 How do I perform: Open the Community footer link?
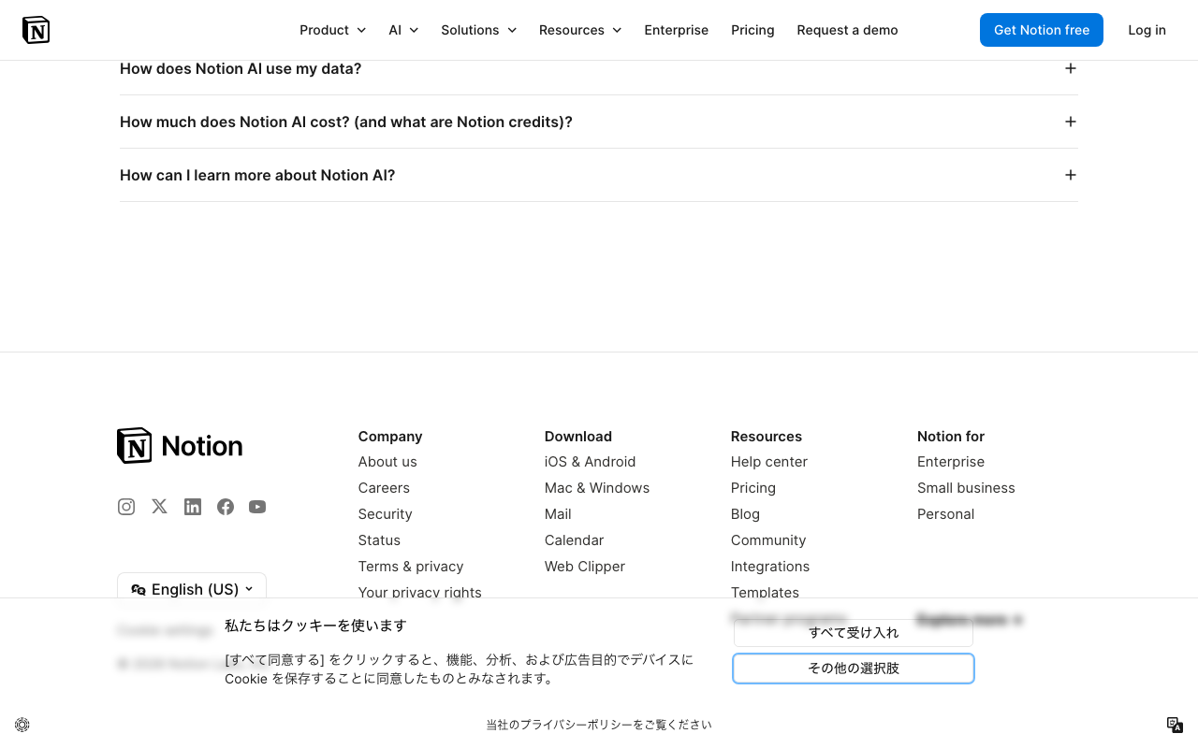(767, 540)
